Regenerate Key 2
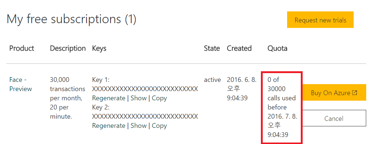 109,126
